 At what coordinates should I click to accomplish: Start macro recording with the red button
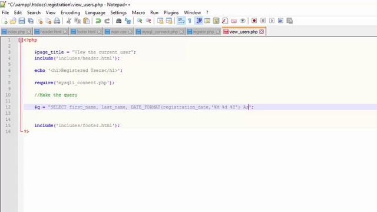(x=254, y=21)
